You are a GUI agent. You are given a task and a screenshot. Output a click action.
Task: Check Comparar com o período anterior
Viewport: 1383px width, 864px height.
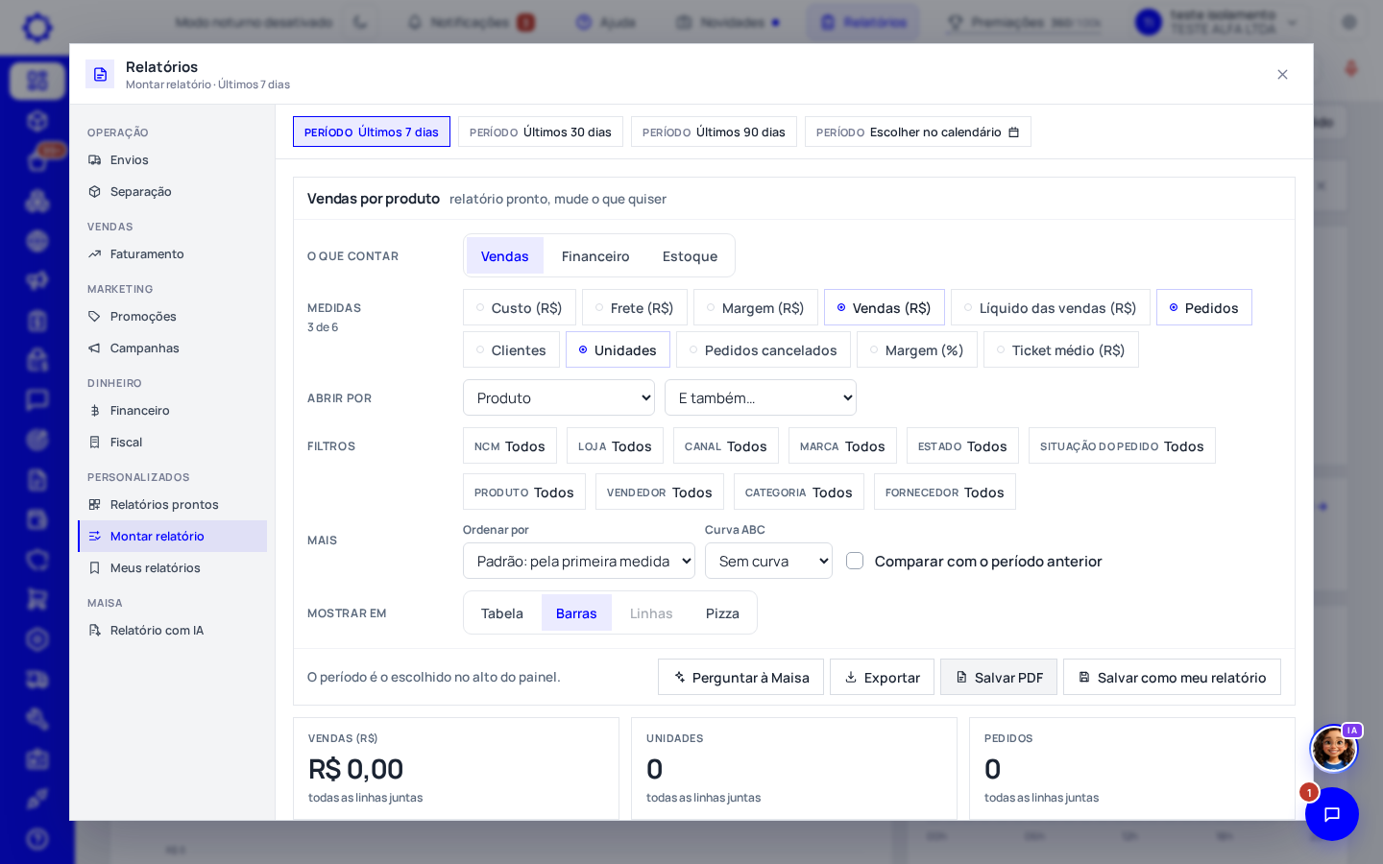pos(855,561)
